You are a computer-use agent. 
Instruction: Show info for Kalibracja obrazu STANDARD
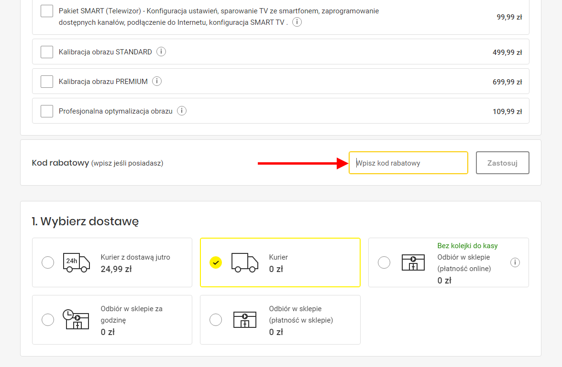pyautogui.click(x=161, y=52)
